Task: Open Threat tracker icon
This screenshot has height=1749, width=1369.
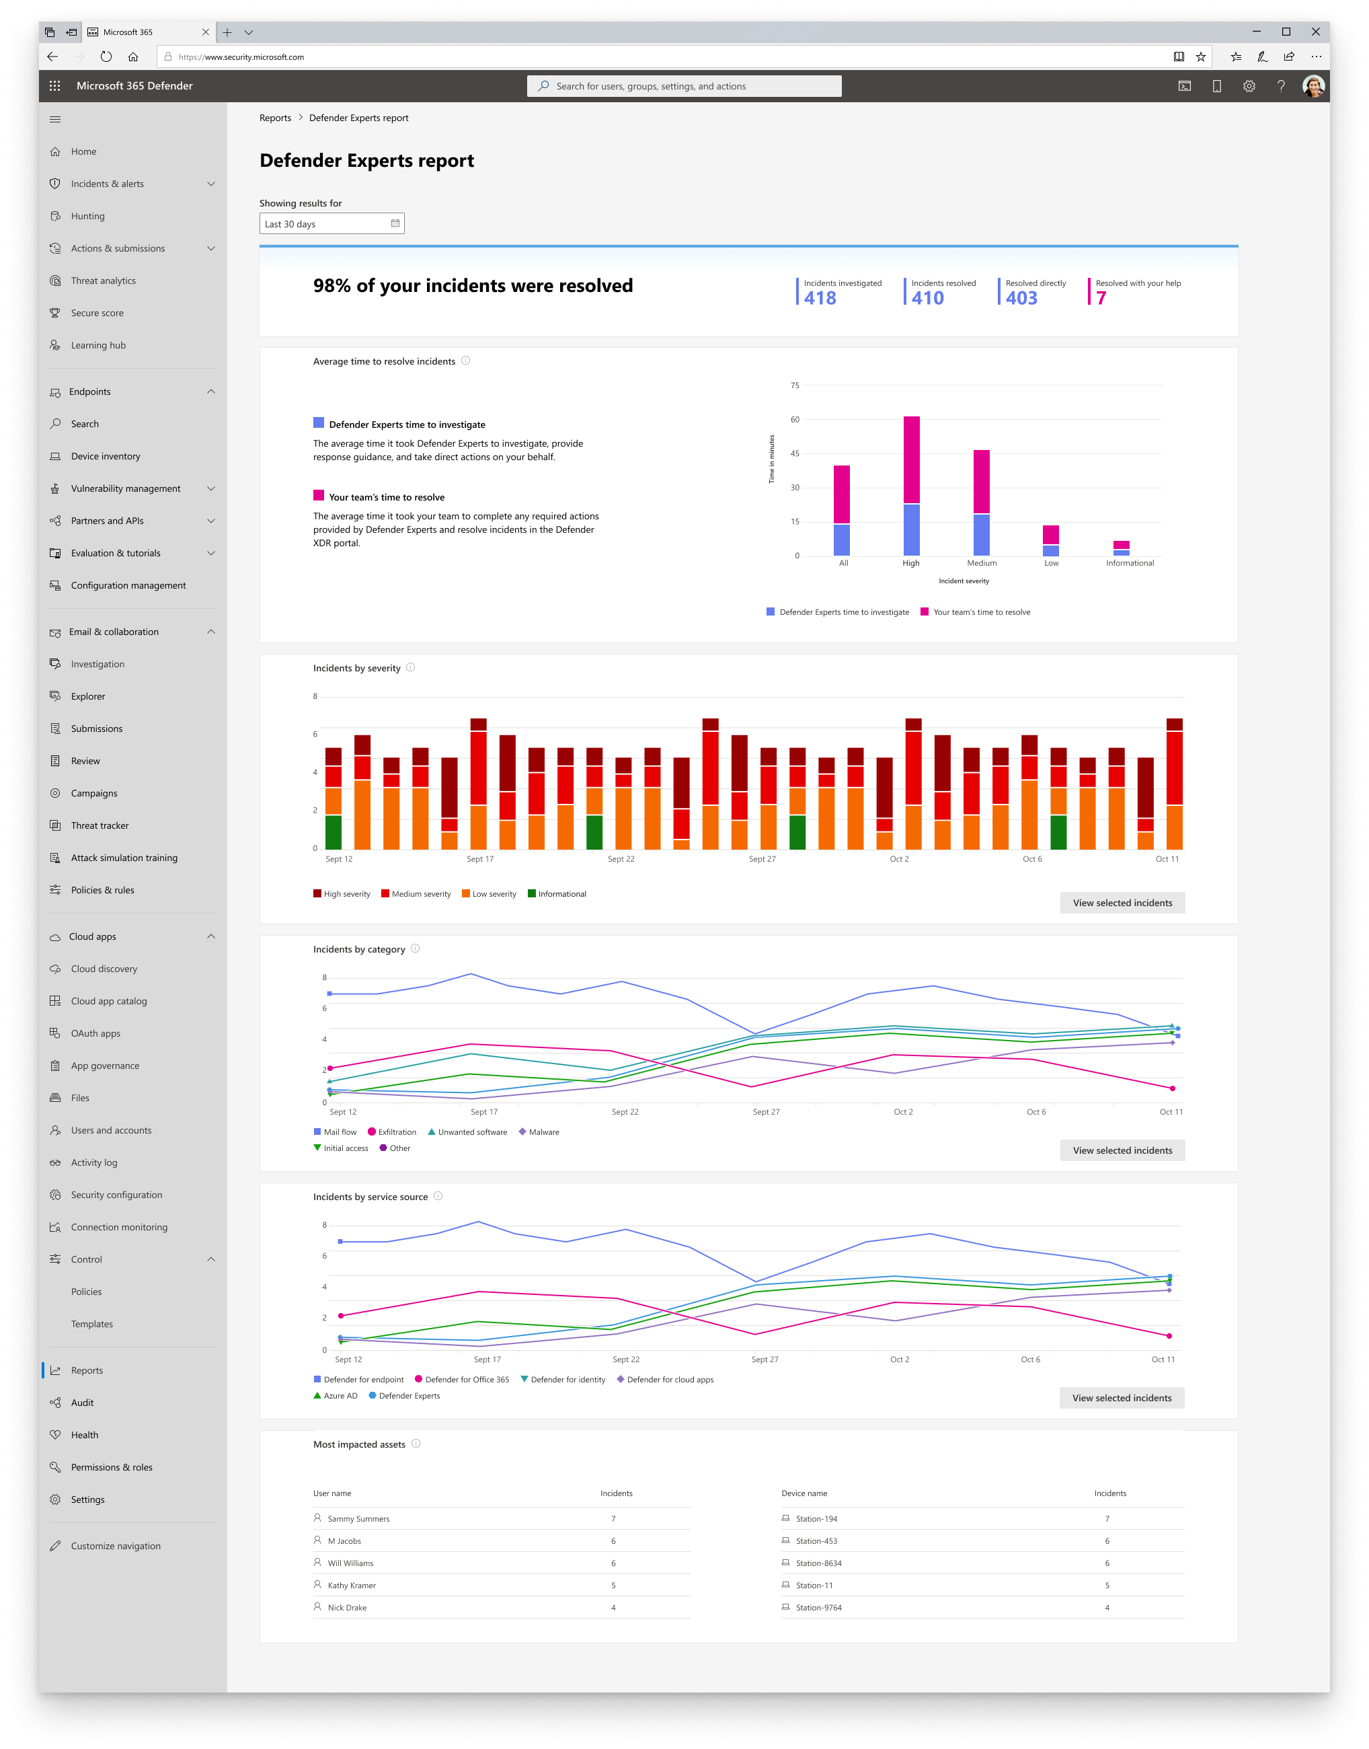Action: (55, 825)
